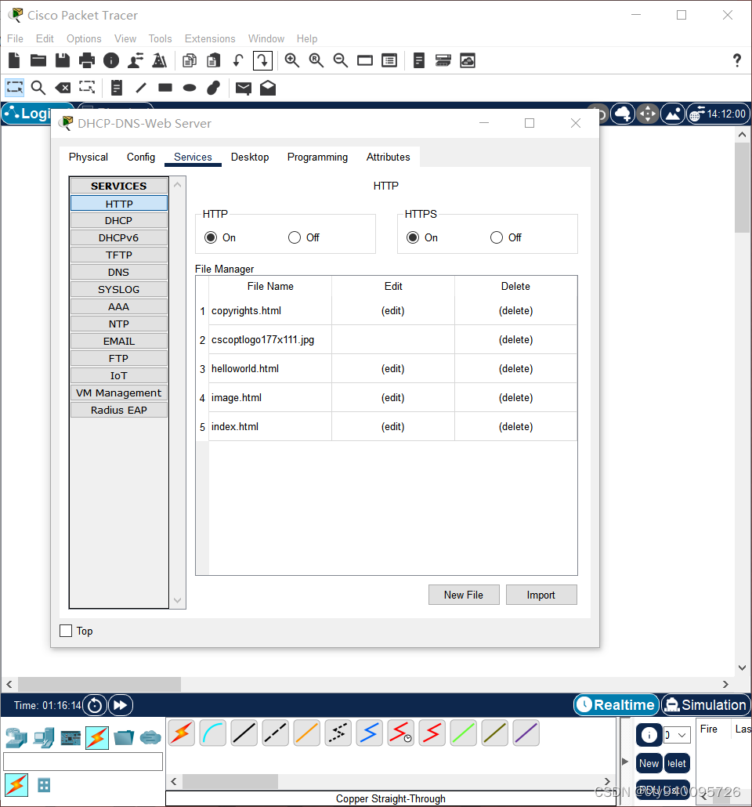Screen dimensions: 752x807
Task: Select the Draw Rectangle tool
Action: tap(165, 88)
